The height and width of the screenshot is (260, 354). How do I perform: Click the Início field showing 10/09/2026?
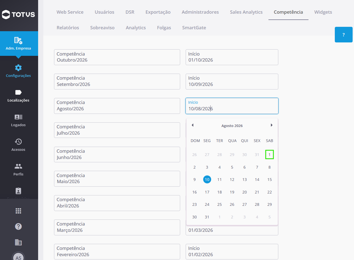[232, 82]
